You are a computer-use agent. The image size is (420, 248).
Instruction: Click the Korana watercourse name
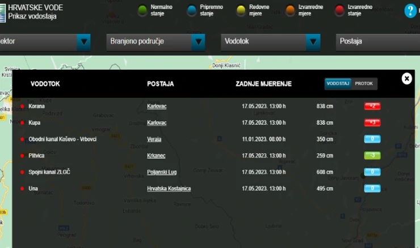(x=36, y=106)
